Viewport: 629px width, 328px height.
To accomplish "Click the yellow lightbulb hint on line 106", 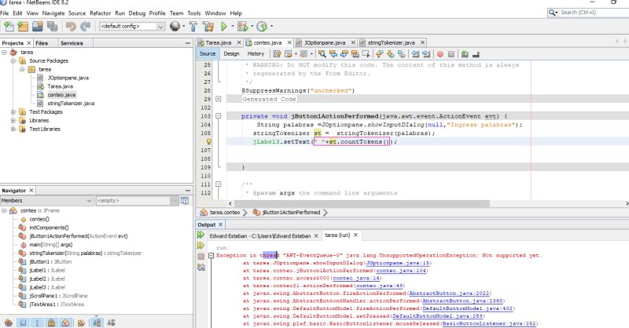I will tap(208, 141).
